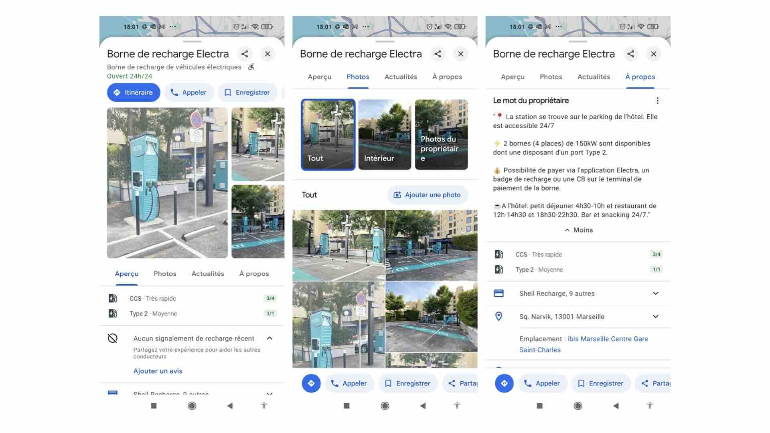Screen dimensions: 770x433
Task: Tap payment card icon in right screen
Action: pos(499,293)
